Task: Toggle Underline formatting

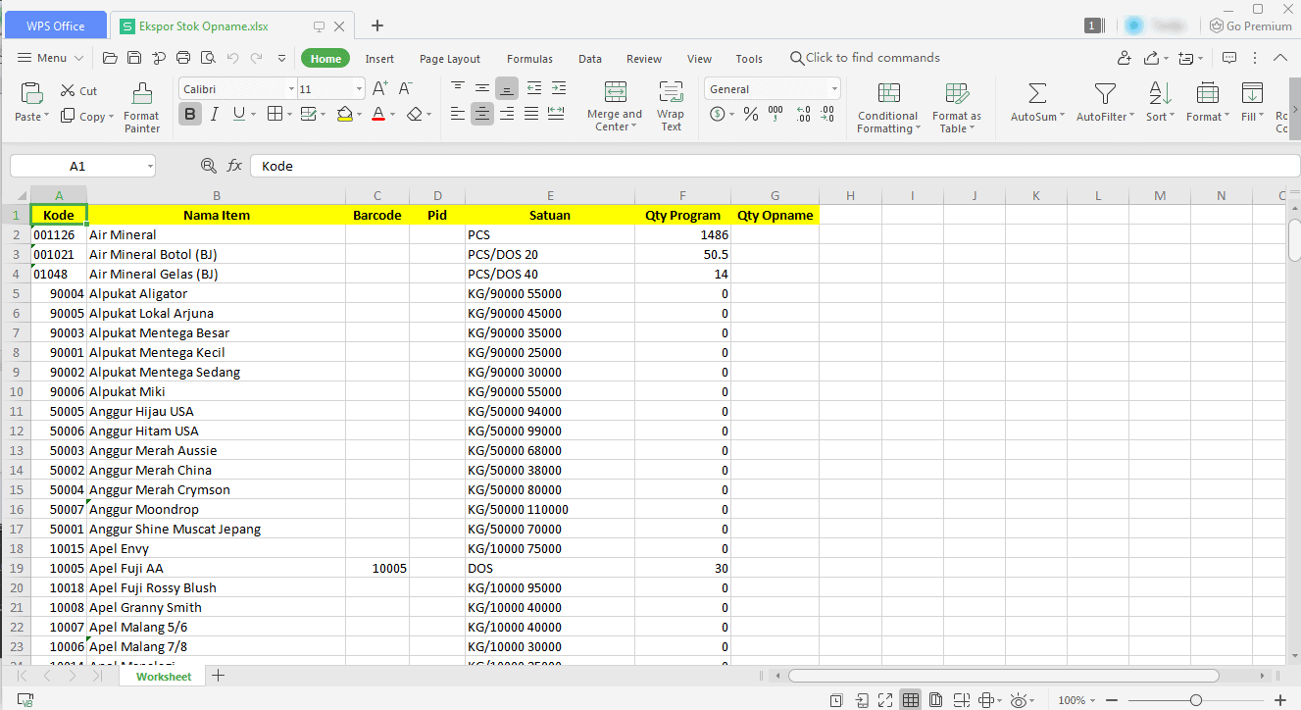Action: click(x=239, y=115)
